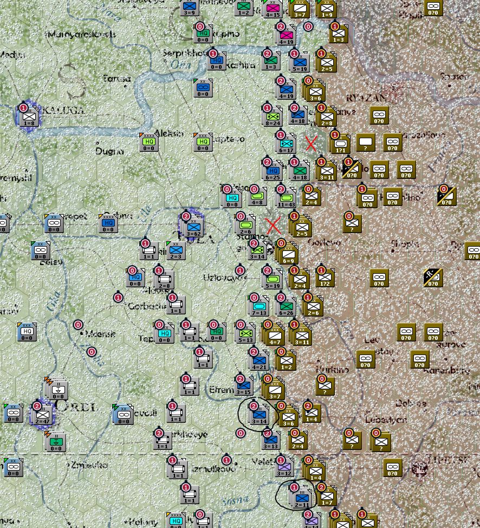The height and width of the screenshot is (528, 480).
Task: Click the 4=8 green armor counter
Action: tap(257, 197)
